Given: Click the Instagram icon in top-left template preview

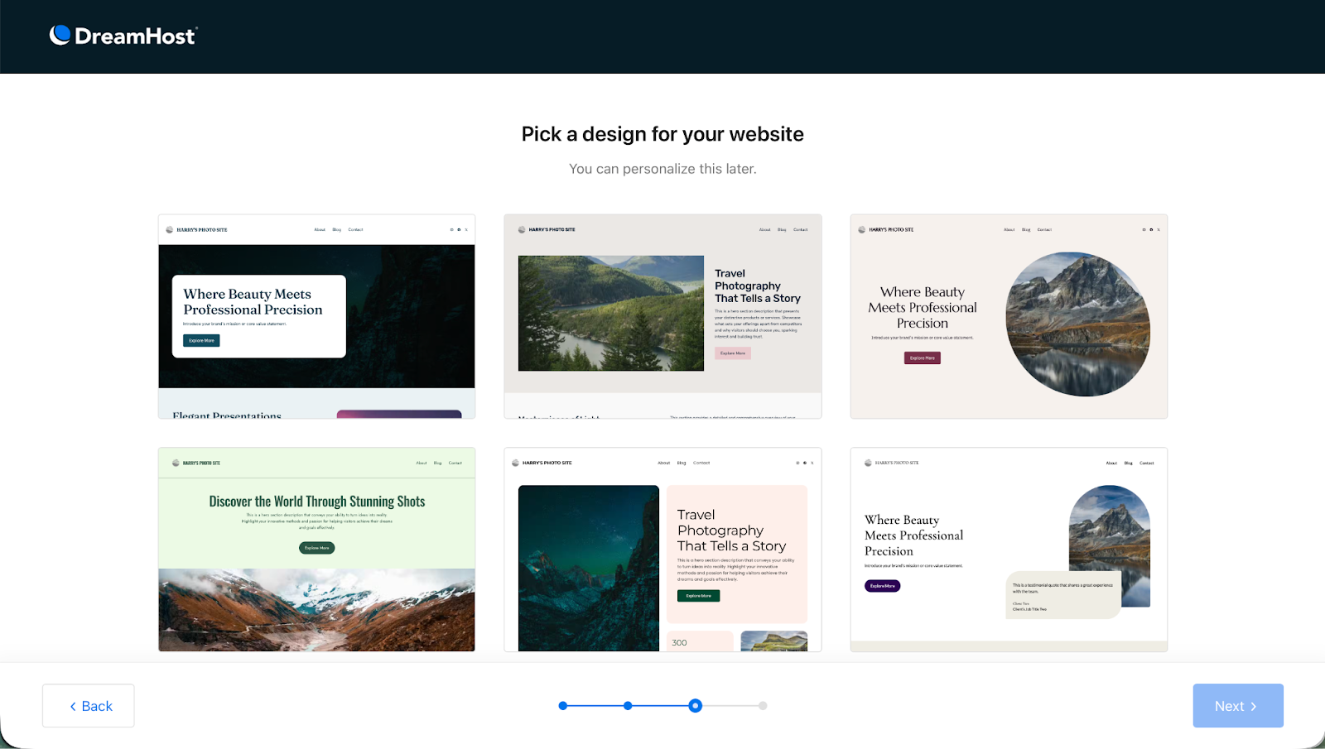Looking at the screenshot, I should [451, 229].
